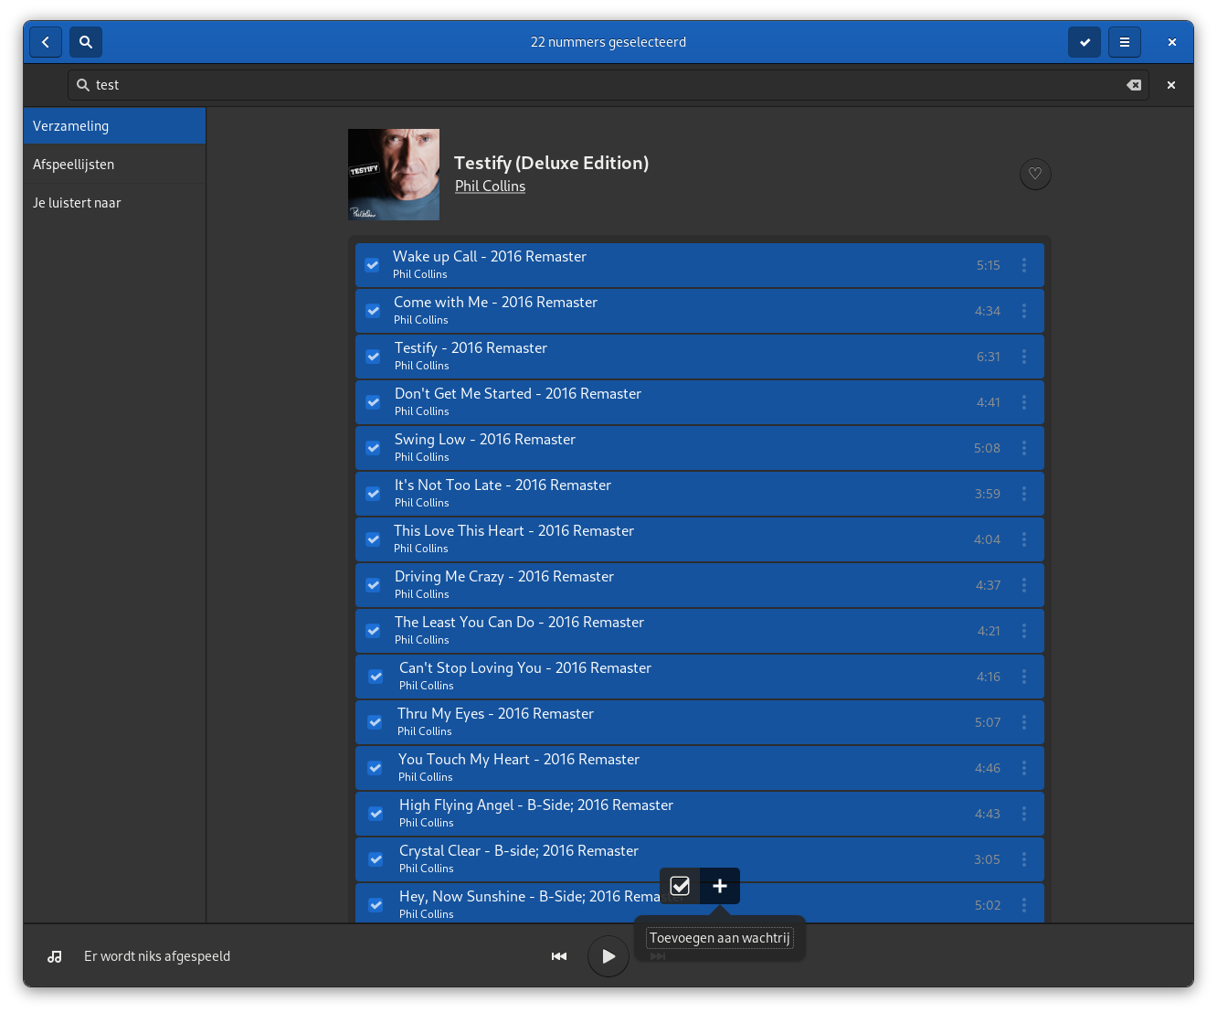The width and height of the screenshot is (1217, 1013).
Task: Toggle the Thru My Eyes checkbox
Action: tap(375, 722)
